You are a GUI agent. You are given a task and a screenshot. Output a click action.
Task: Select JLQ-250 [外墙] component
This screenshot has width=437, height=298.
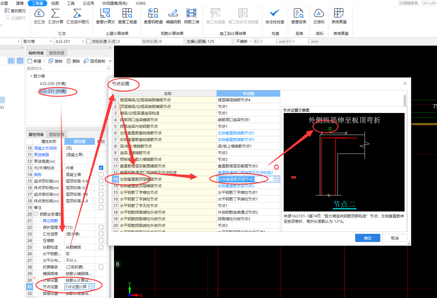53,83
